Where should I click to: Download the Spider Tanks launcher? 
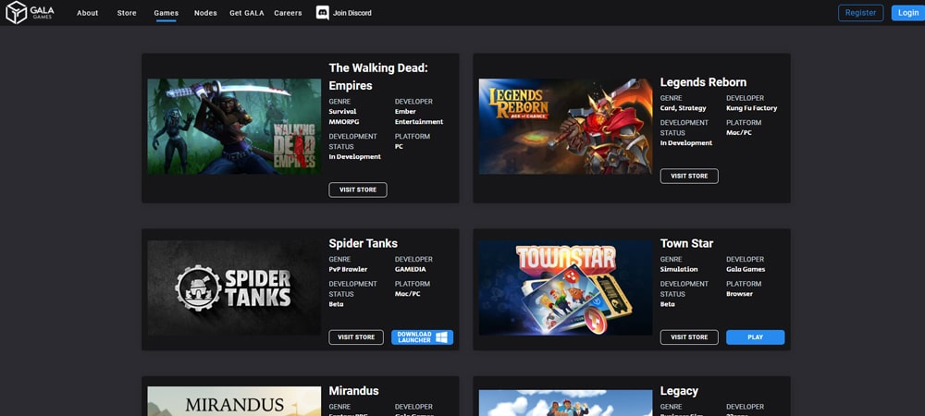coord(423,337)
